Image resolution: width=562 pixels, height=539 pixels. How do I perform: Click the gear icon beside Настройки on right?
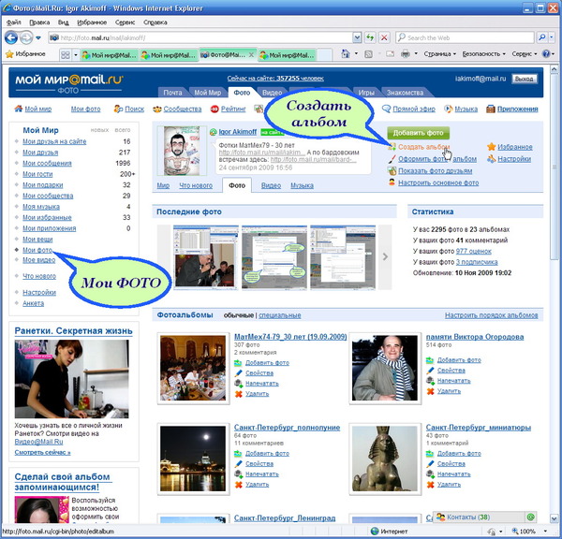(x=492, y=159)
